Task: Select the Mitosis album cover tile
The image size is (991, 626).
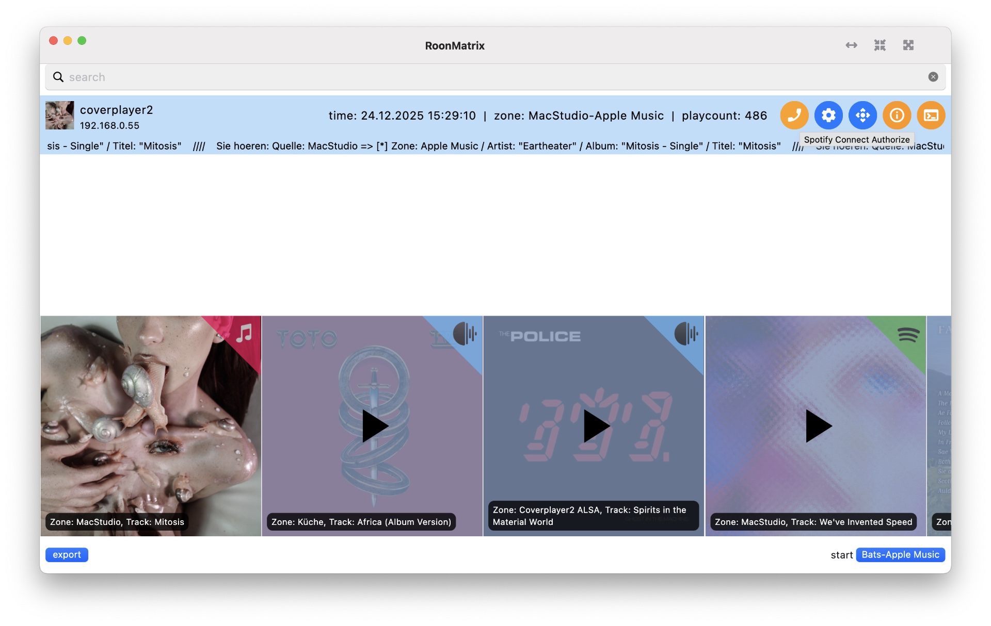Action: pos(151,426)
